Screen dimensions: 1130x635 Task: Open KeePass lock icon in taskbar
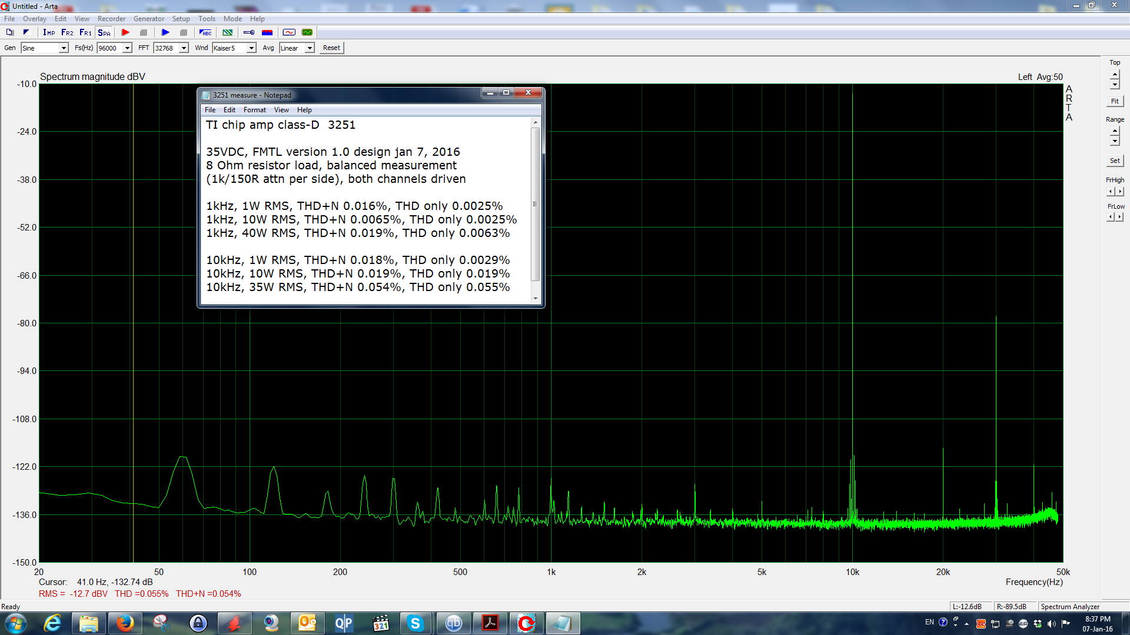198,623
